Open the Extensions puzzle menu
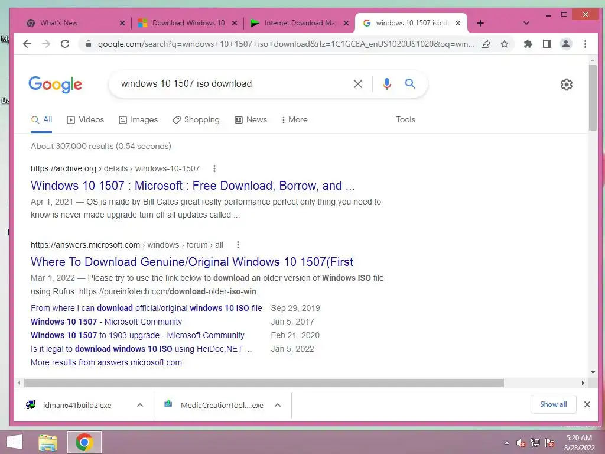This screenshot has width=605, height=454. 528,44
